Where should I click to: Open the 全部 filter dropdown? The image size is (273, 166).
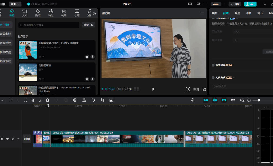tap(89, 25)
